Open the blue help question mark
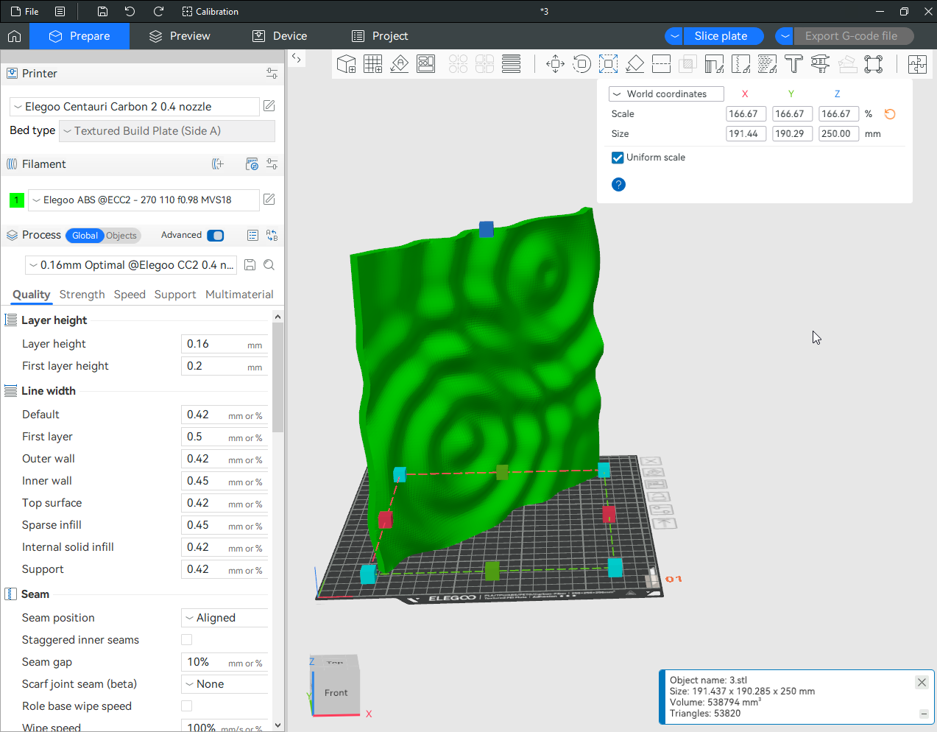This screenshot has height=732, width=937. (x=618, y=184)
